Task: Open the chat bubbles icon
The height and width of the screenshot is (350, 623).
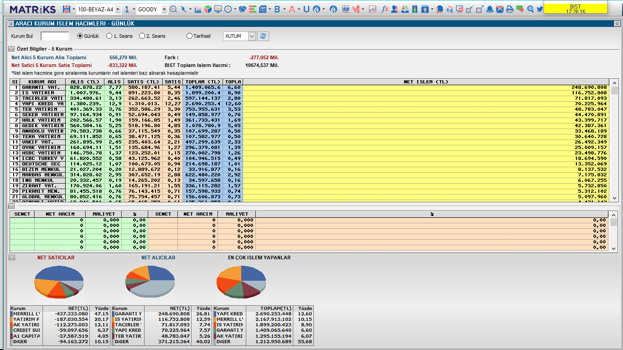Action: click(x=520, y=9)
